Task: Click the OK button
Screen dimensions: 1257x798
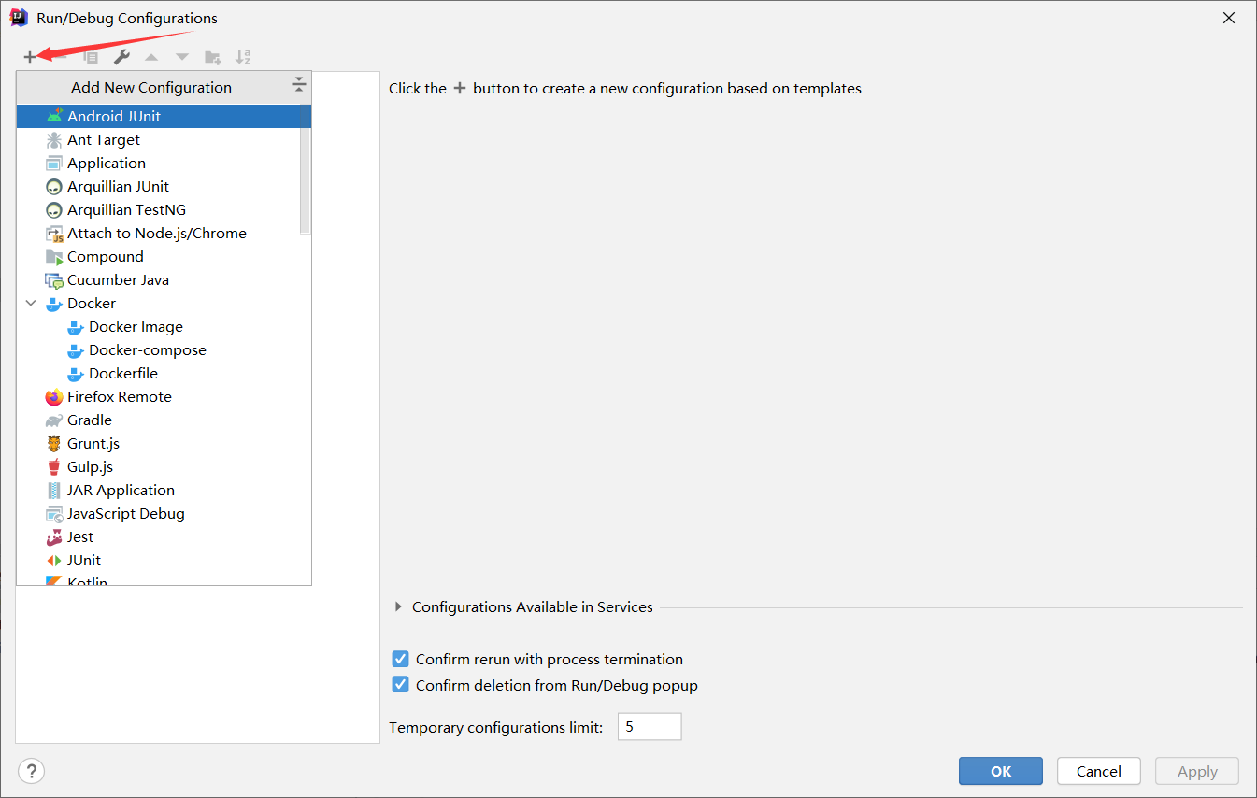Action: point(1001,771)
